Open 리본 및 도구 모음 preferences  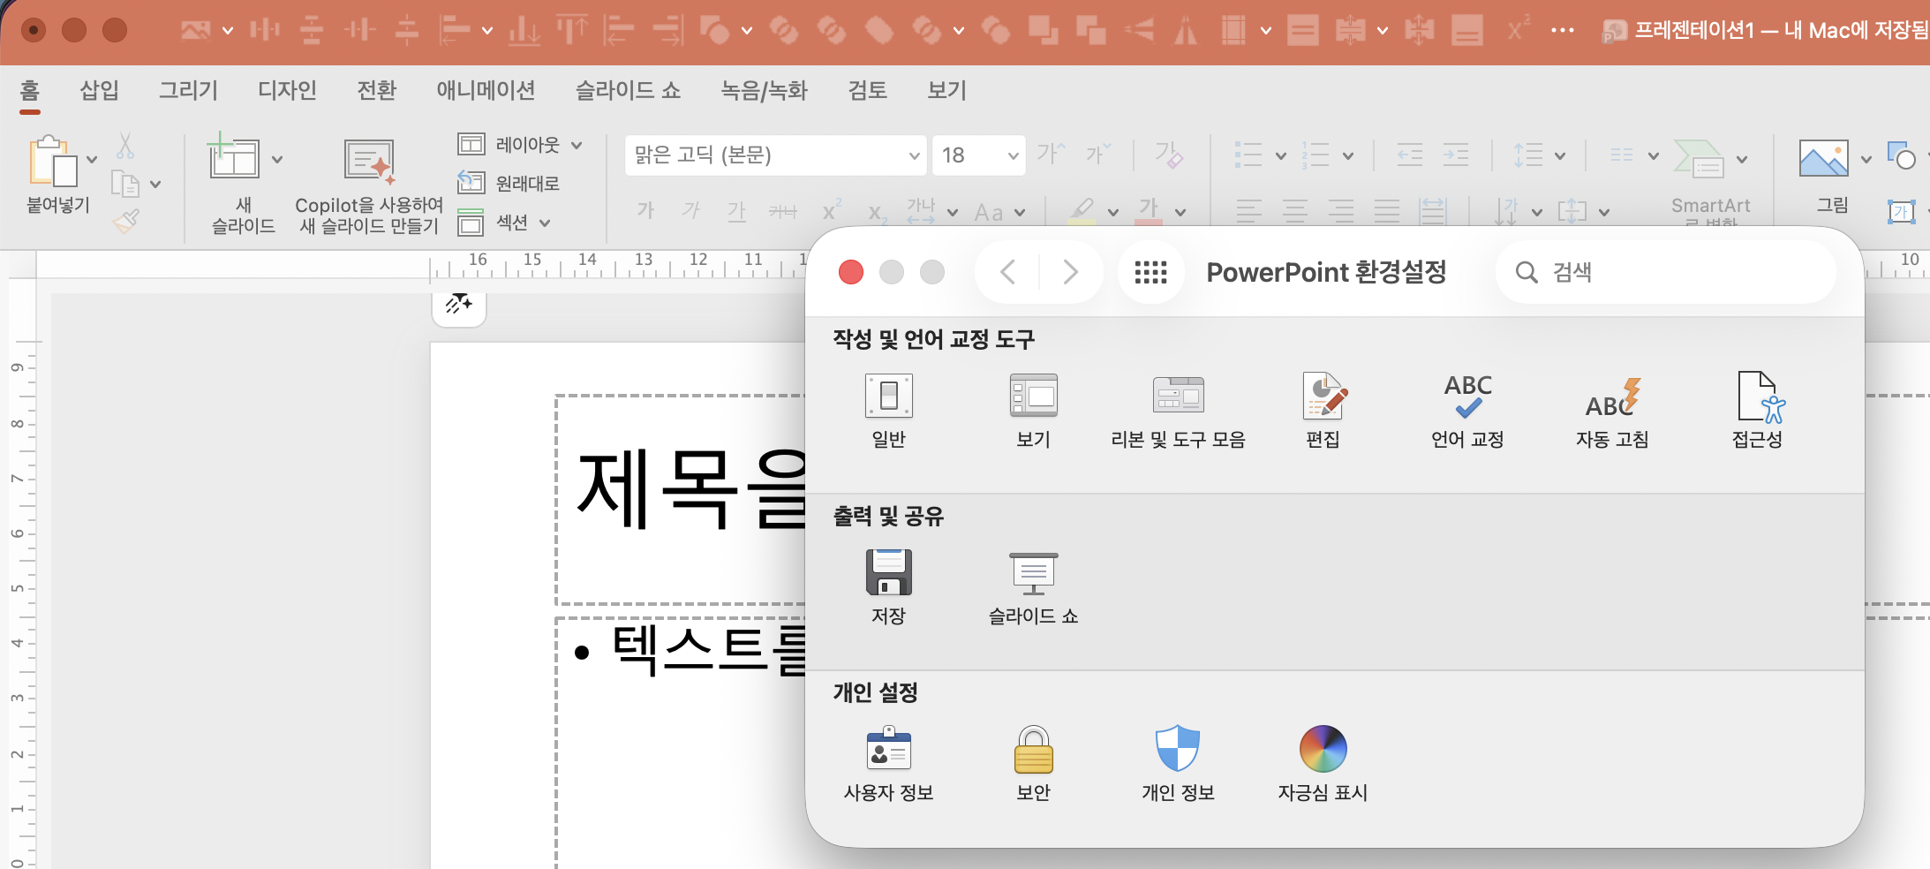coord(1178,411)
